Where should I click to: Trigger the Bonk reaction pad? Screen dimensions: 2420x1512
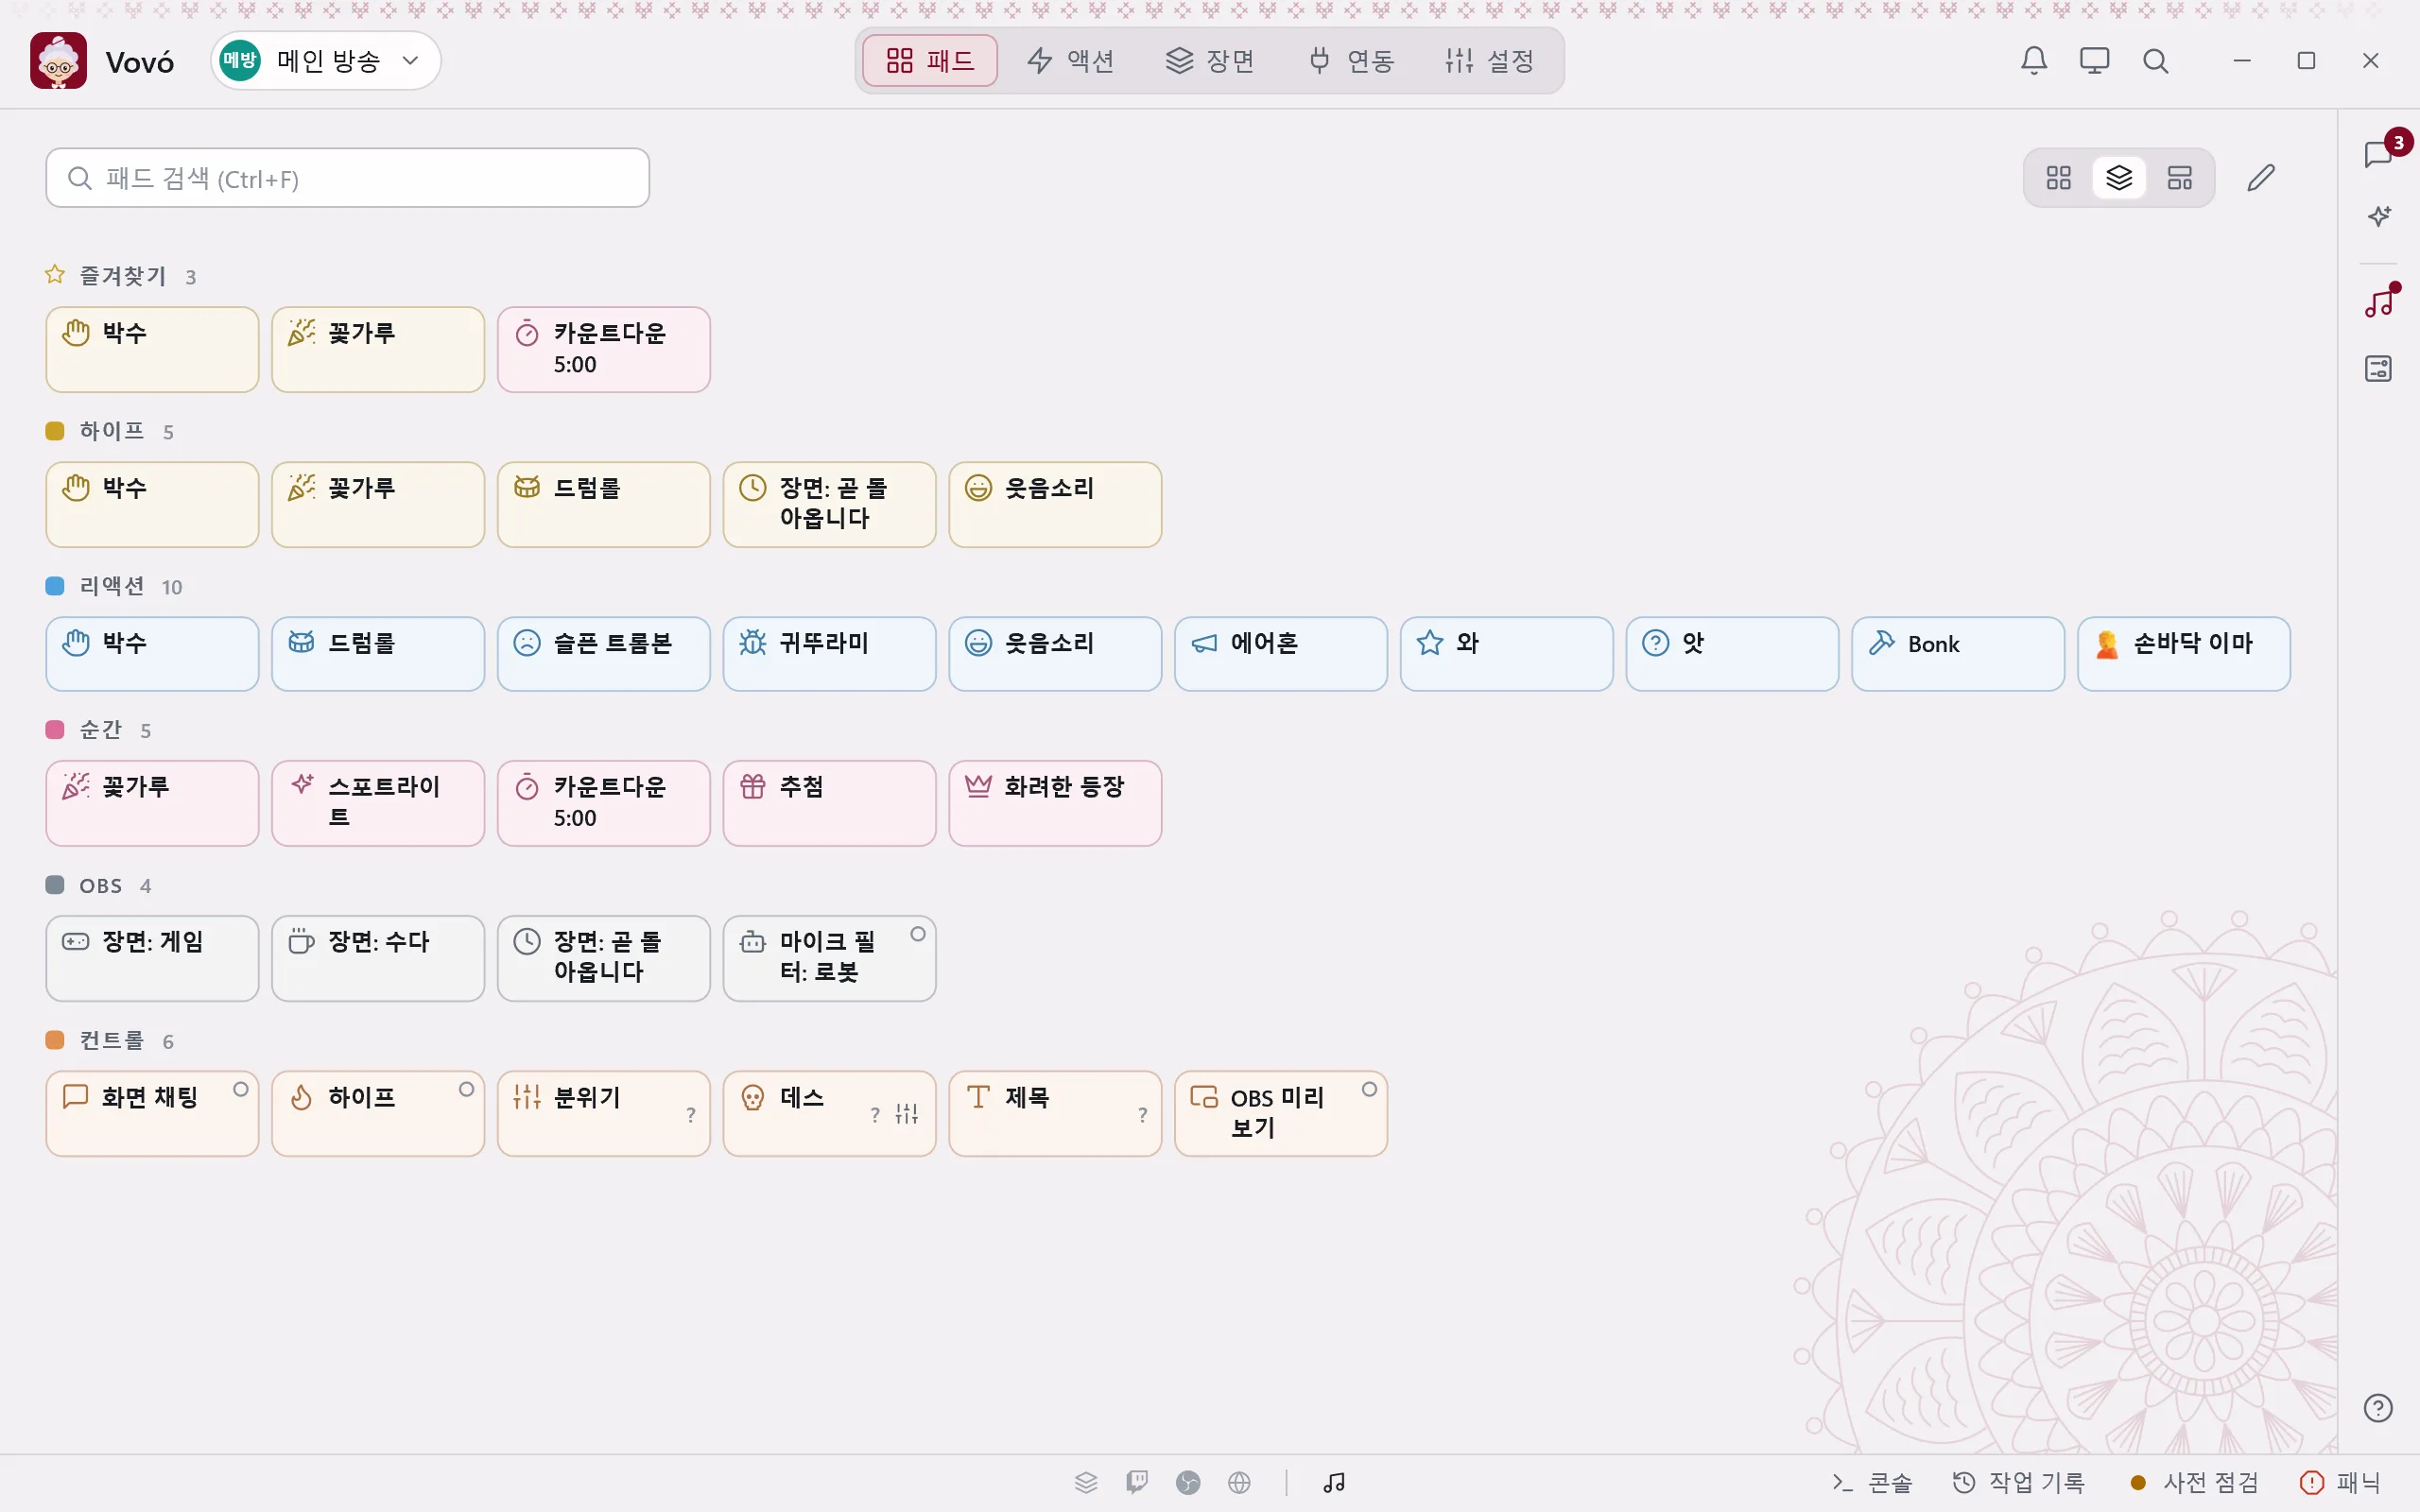click(1958, 654)
